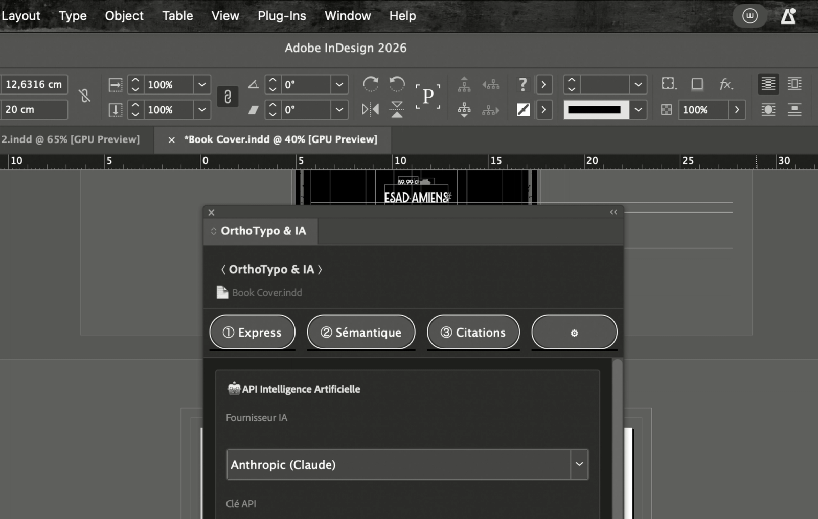Click the fill color question-mark swatch
Viewport: 818px width, 519px height.
click(x=522, y=84)
